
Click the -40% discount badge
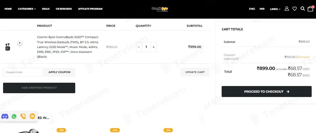coord(115,130)
